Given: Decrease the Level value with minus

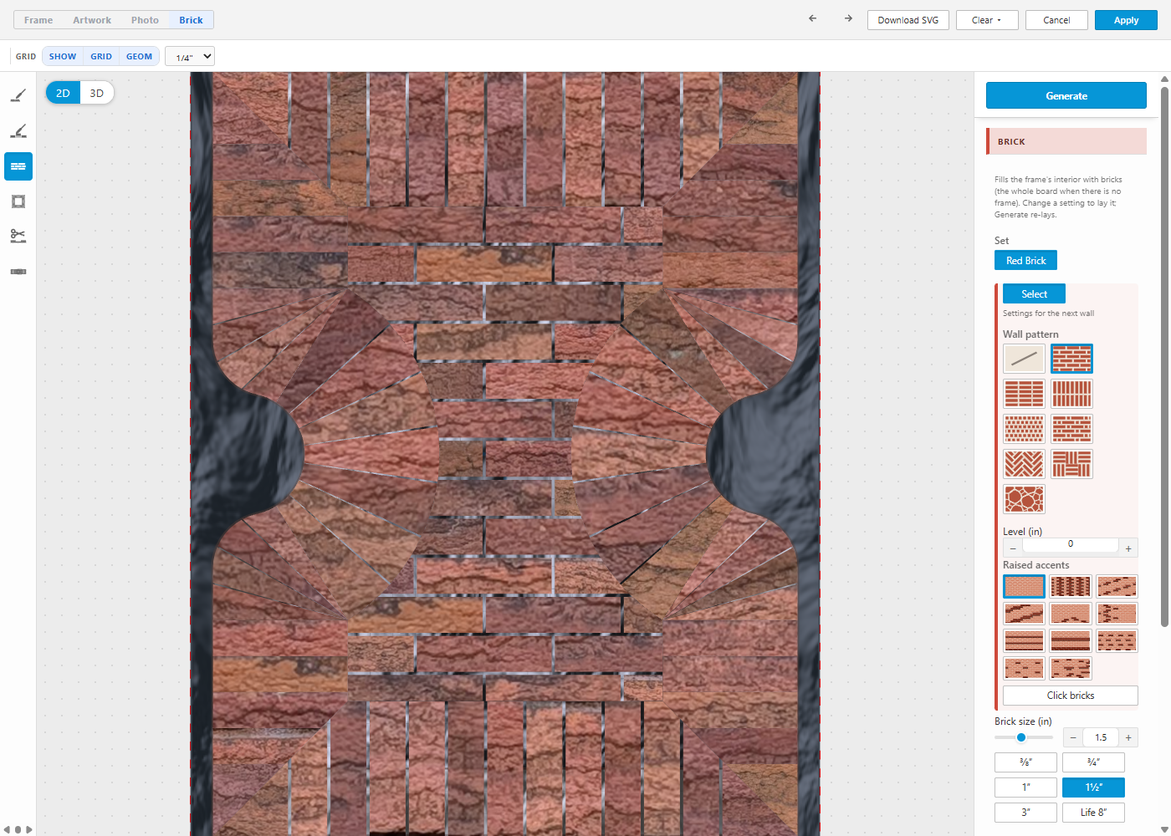Looking at the screenshot, I should pyautogui.click(x=1013, y=548).
